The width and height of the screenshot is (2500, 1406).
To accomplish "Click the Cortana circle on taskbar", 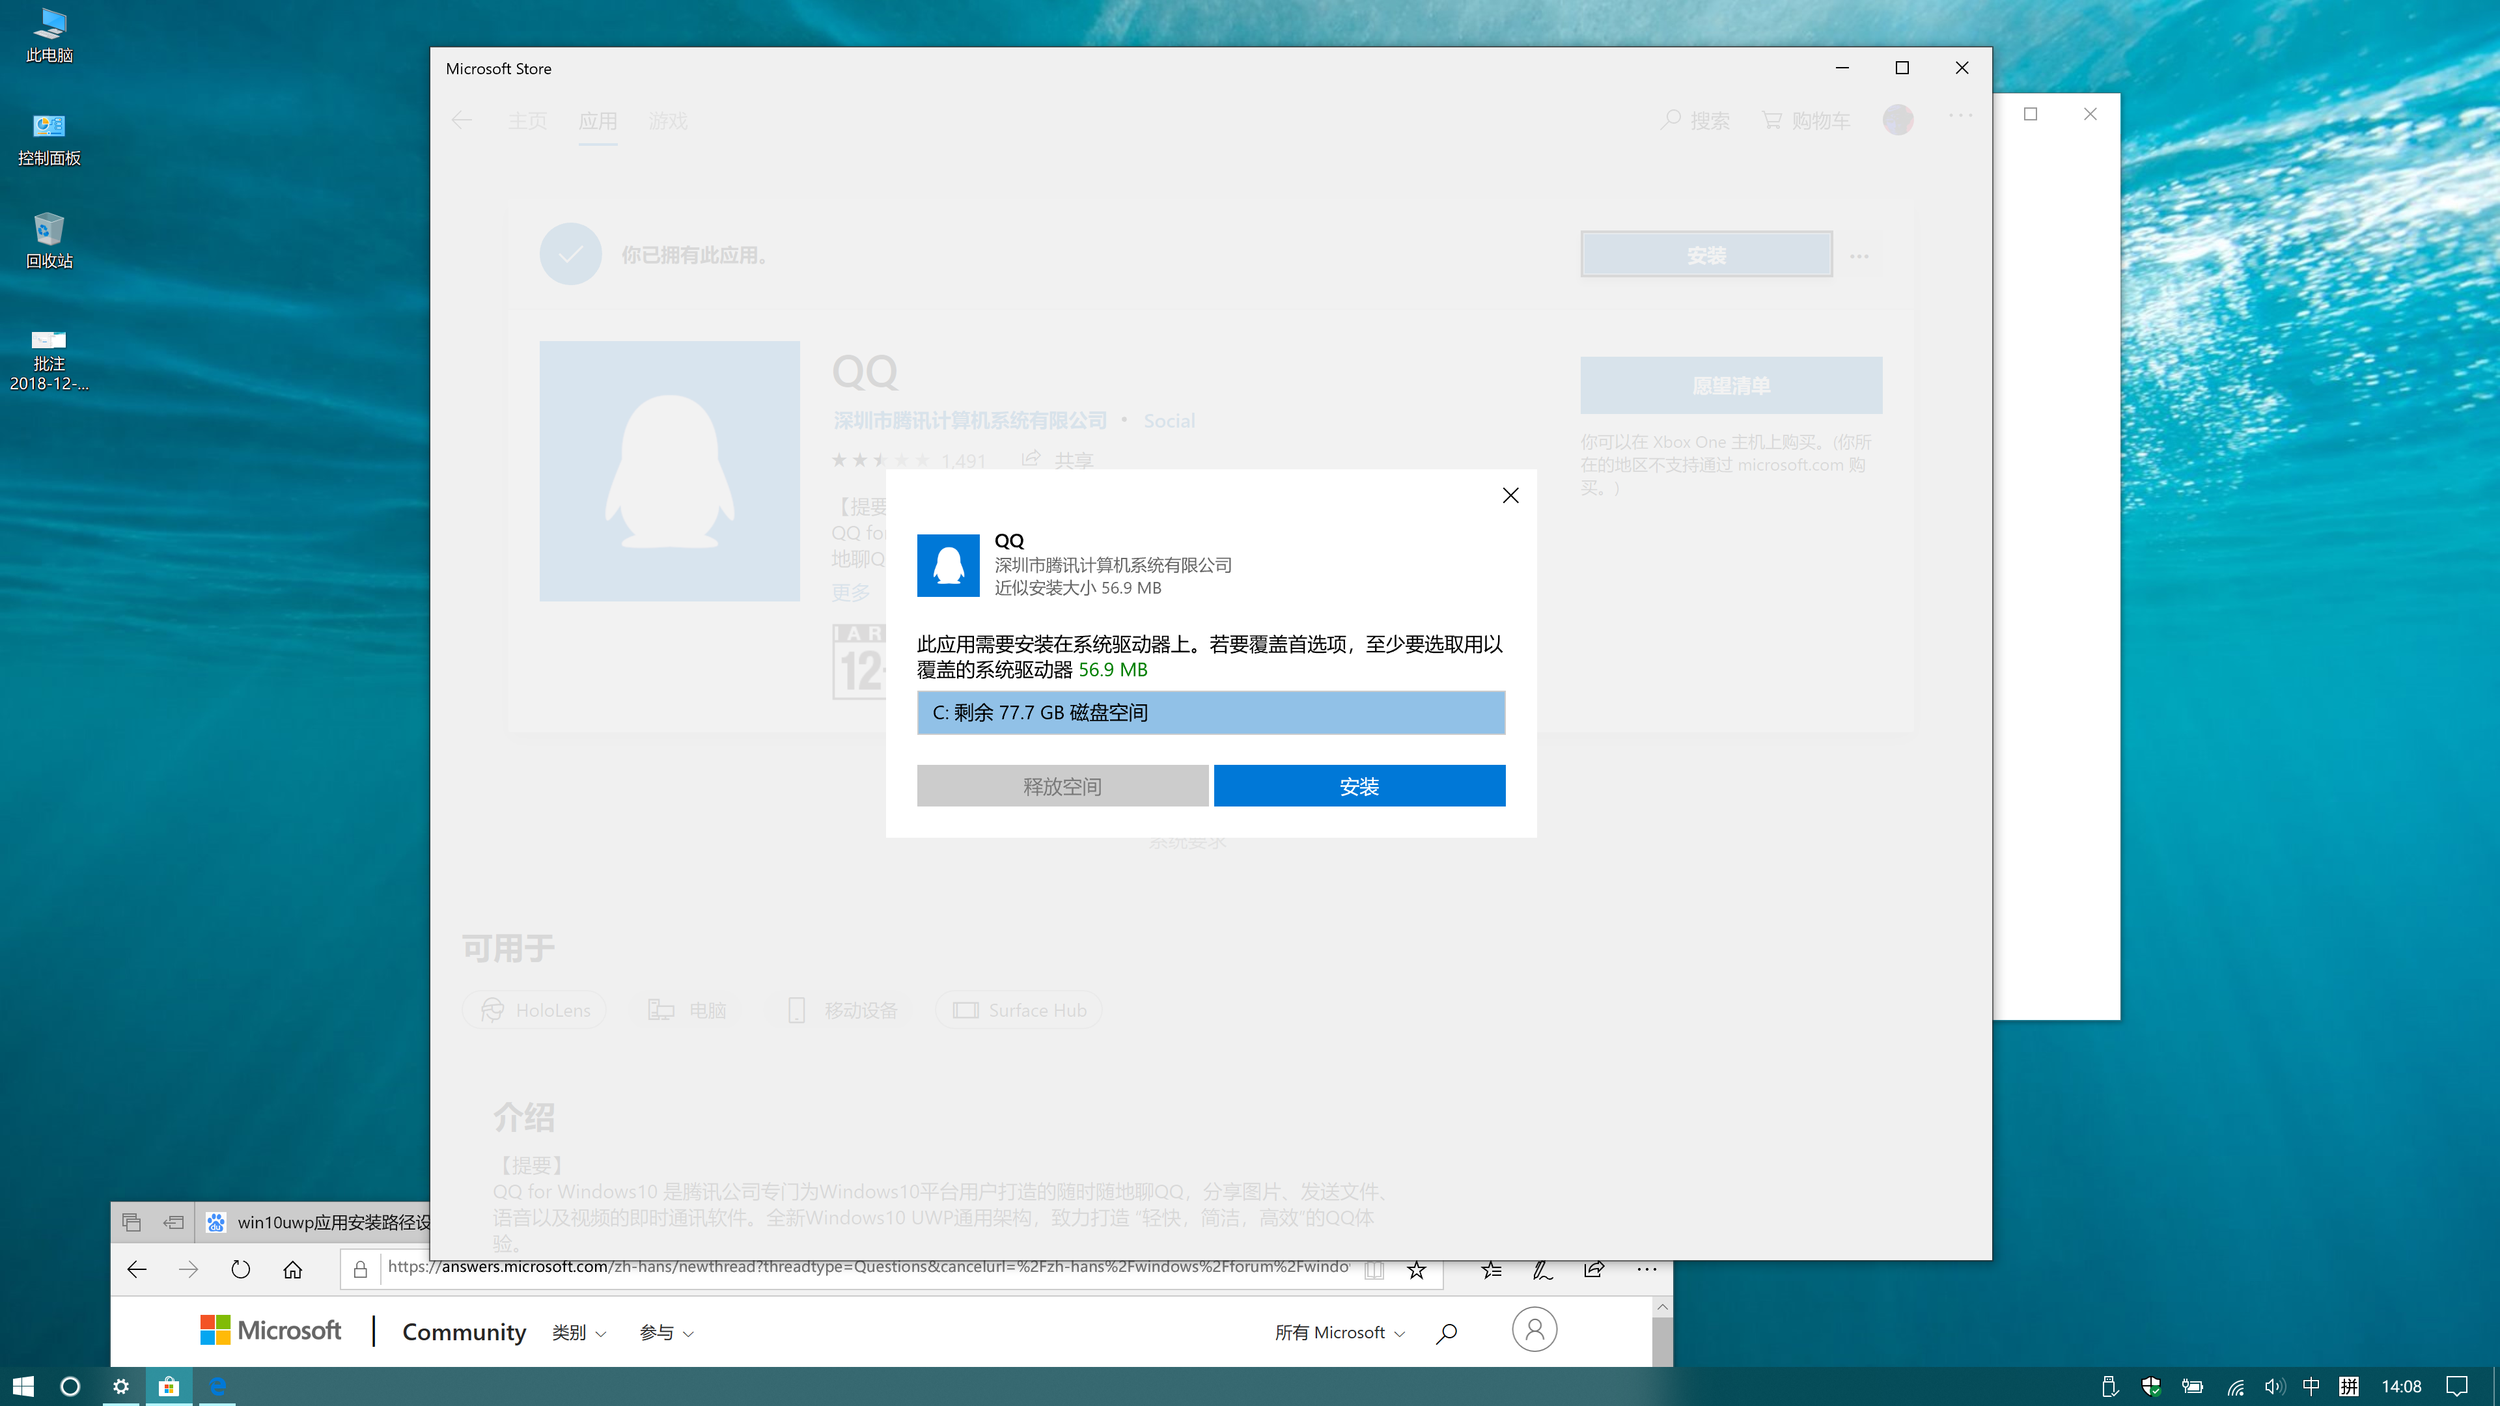I will tap(70, 1386).
